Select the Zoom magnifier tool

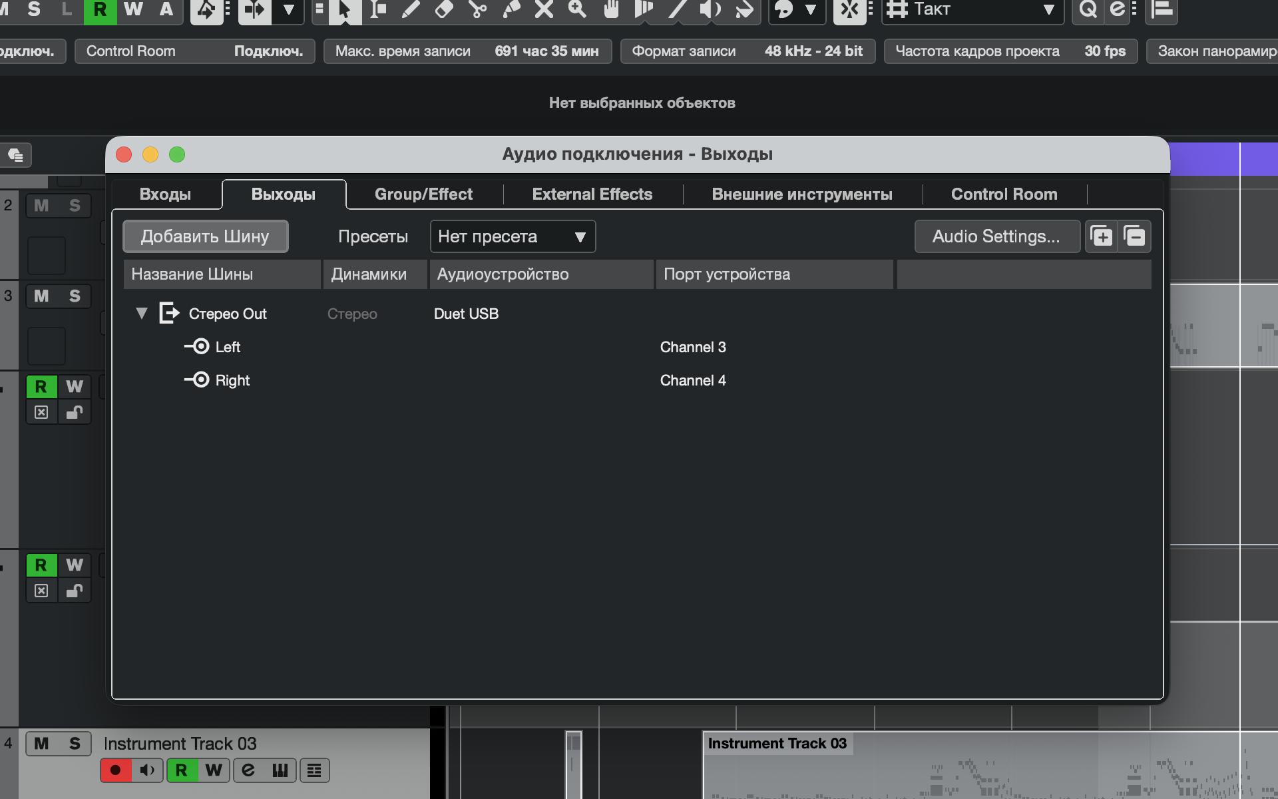(x=577, y=9)
